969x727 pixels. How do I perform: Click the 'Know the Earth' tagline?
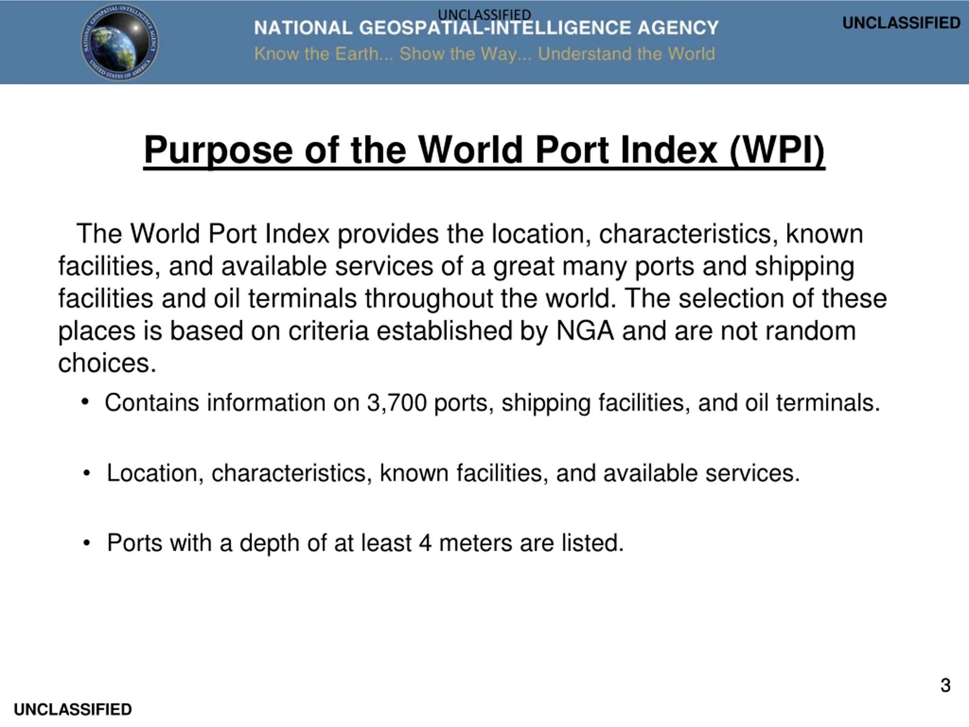click(484, 54)
